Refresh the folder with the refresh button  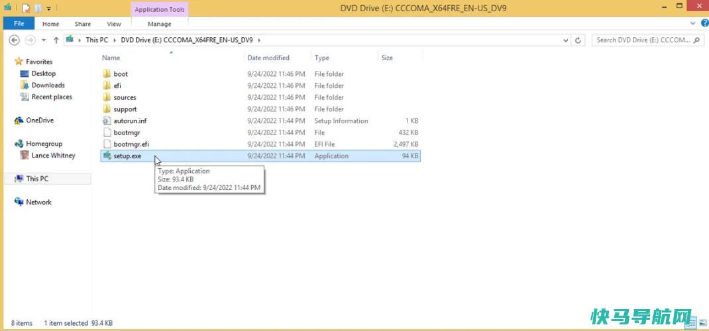[577, 40]
